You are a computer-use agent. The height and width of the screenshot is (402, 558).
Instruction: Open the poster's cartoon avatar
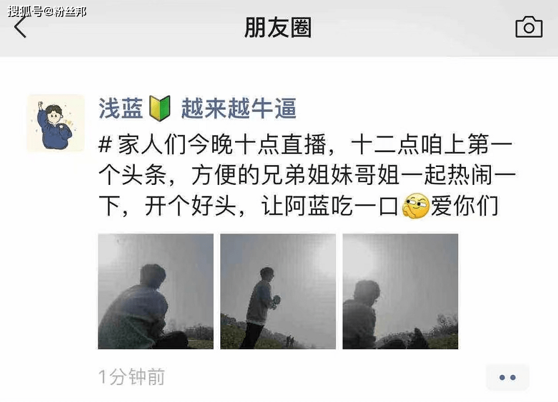click(x=56, y=123)
